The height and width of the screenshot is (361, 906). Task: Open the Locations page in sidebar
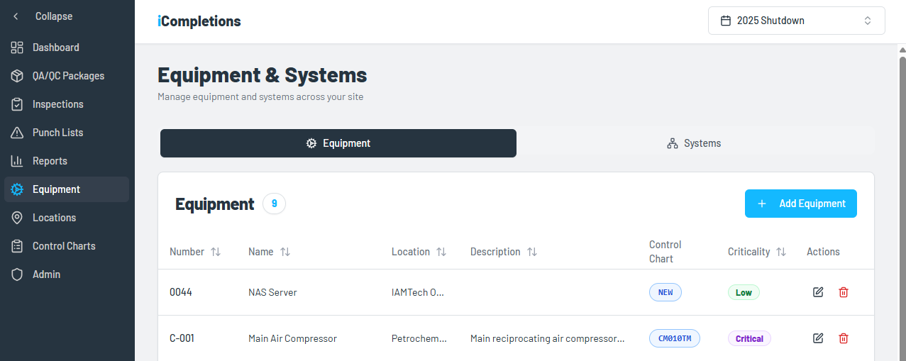(x=54, y=218)
